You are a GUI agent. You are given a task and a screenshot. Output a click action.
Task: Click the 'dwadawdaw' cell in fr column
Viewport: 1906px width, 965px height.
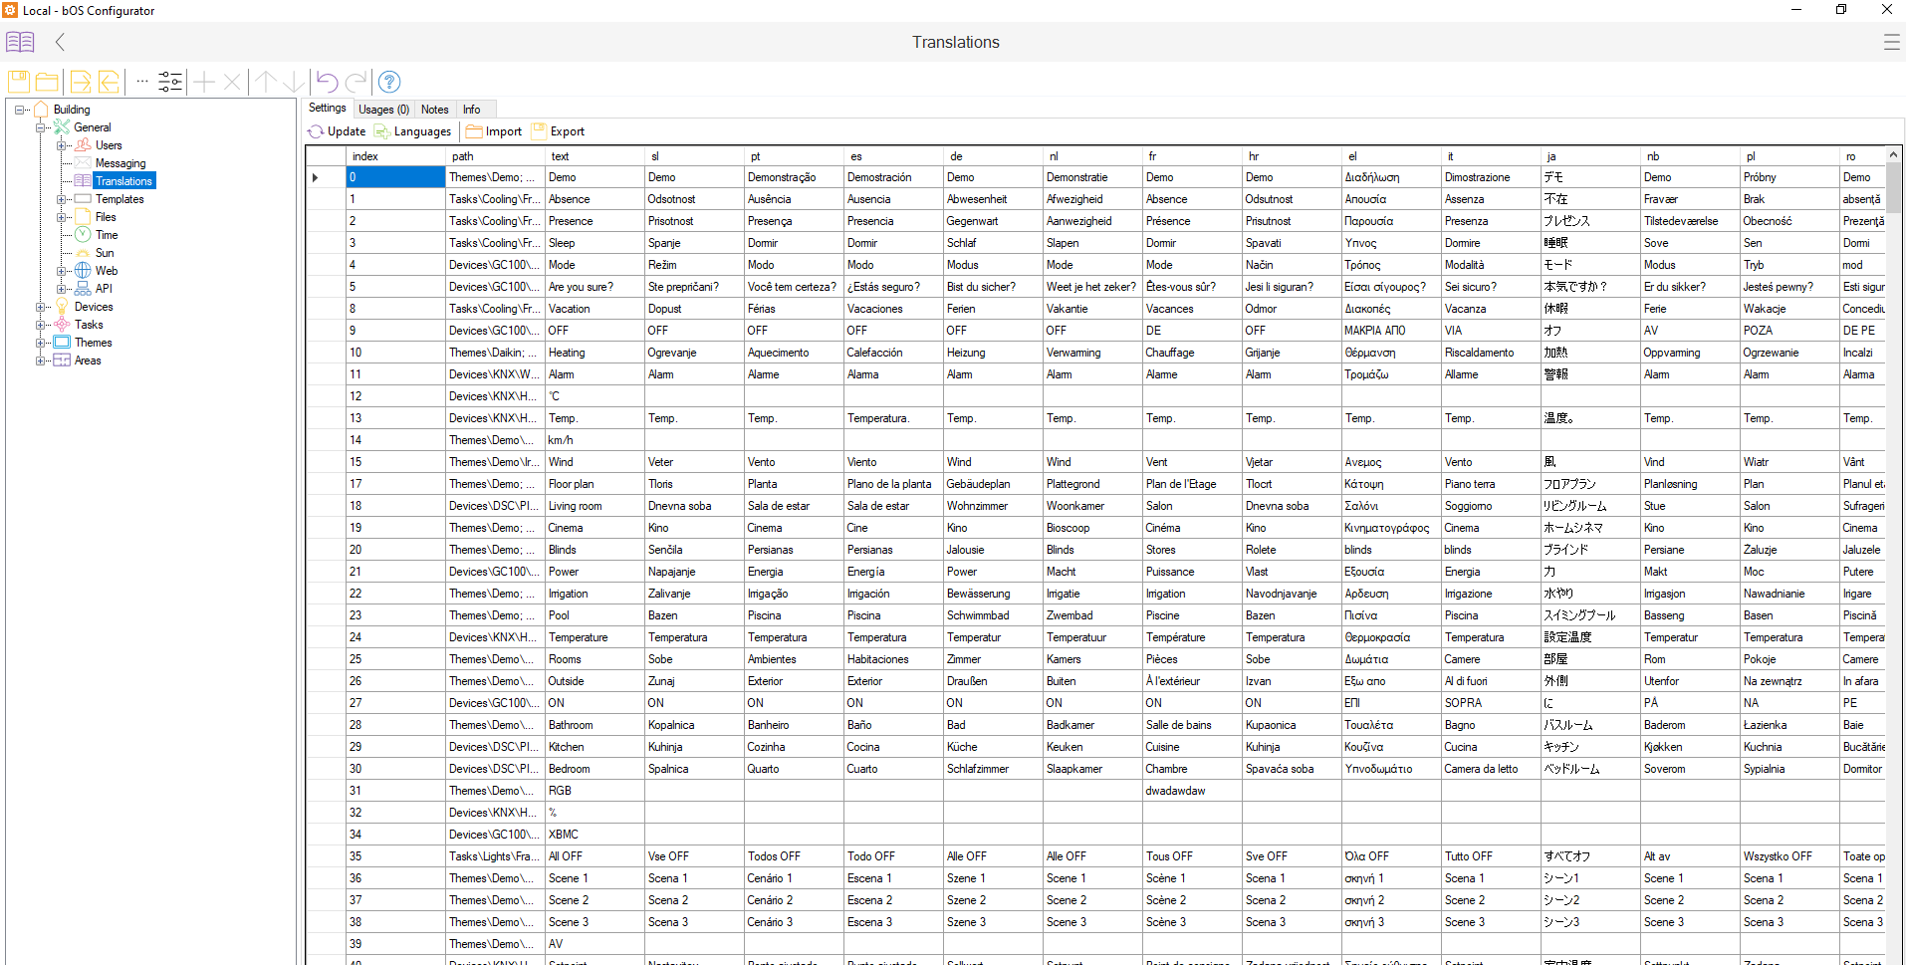pos(1192,791)
